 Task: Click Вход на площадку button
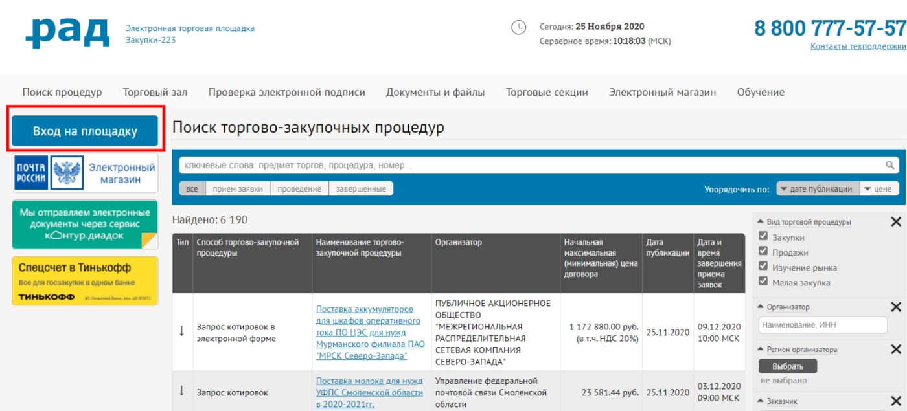pos(85,131)
